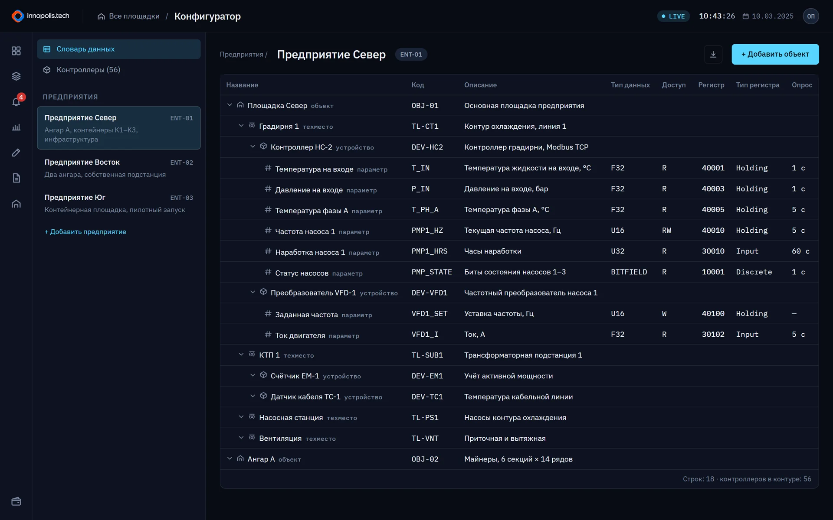Open the Словарь данных menu item

[119, 49]
